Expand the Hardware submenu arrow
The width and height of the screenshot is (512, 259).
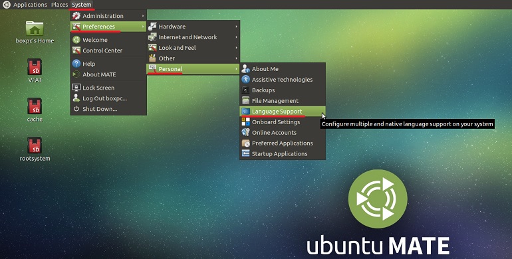click(237, 27)
